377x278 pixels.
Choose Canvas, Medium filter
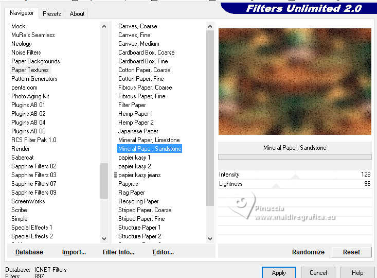138,44
